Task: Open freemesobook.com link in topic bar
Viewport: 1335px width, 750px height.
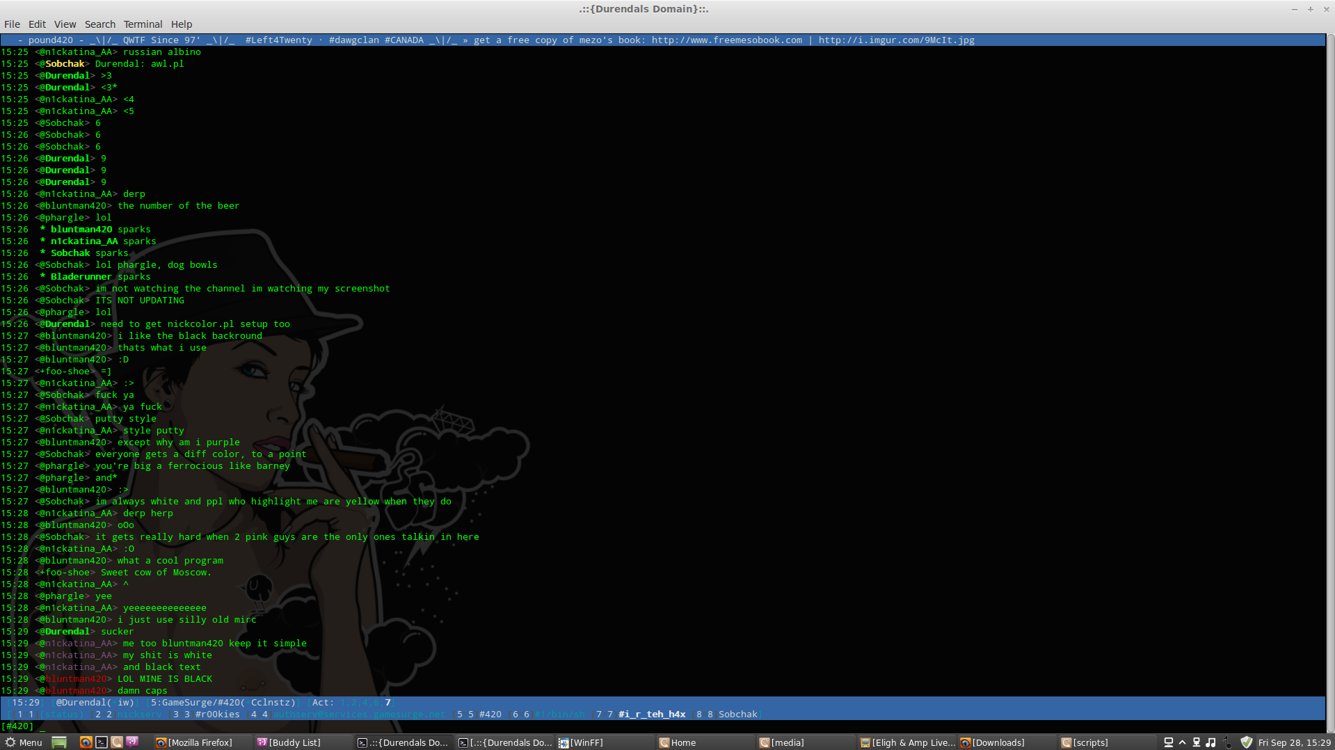Action: 726,40
